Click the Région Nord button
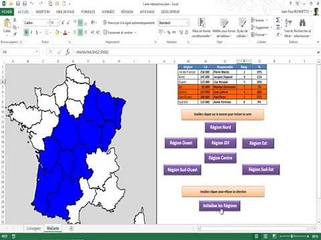The height and width of the screenshot is (240, 321). coord(220,127)
